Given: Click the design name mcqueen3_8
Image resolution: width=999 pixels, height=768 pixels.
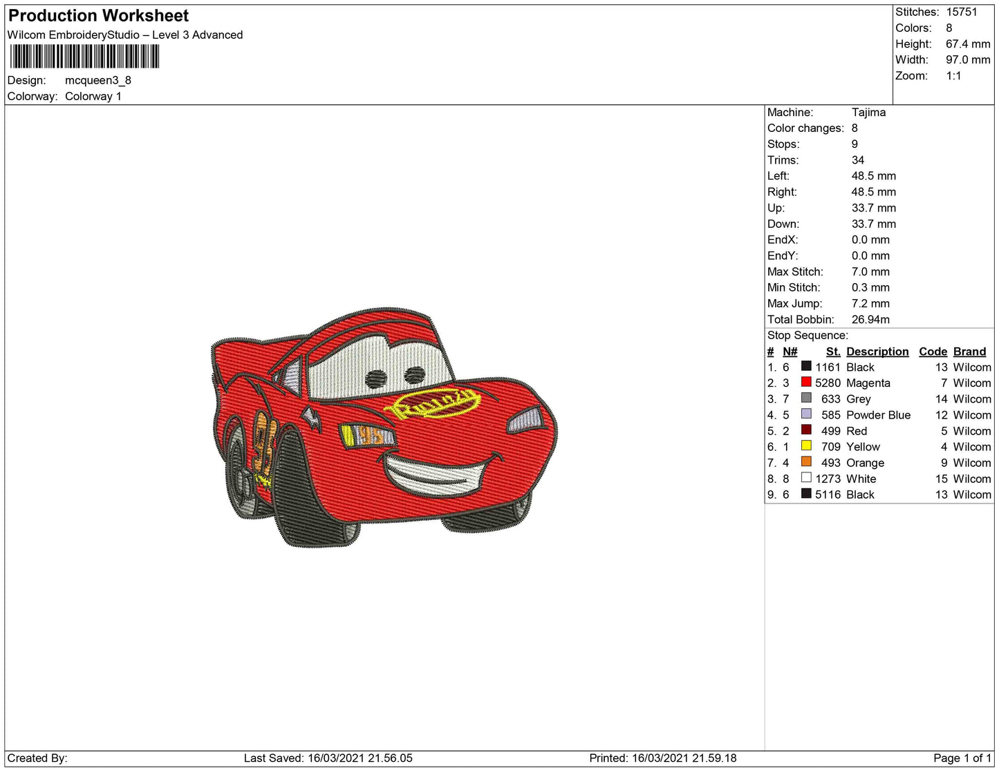Looking at the screenshot, I should point(98,80).
